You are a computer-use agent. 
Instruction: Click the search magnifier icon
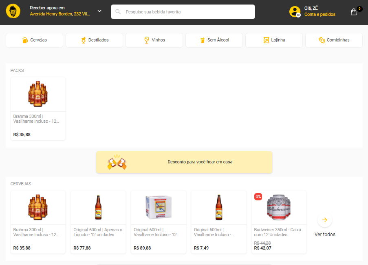coord(118,12)
